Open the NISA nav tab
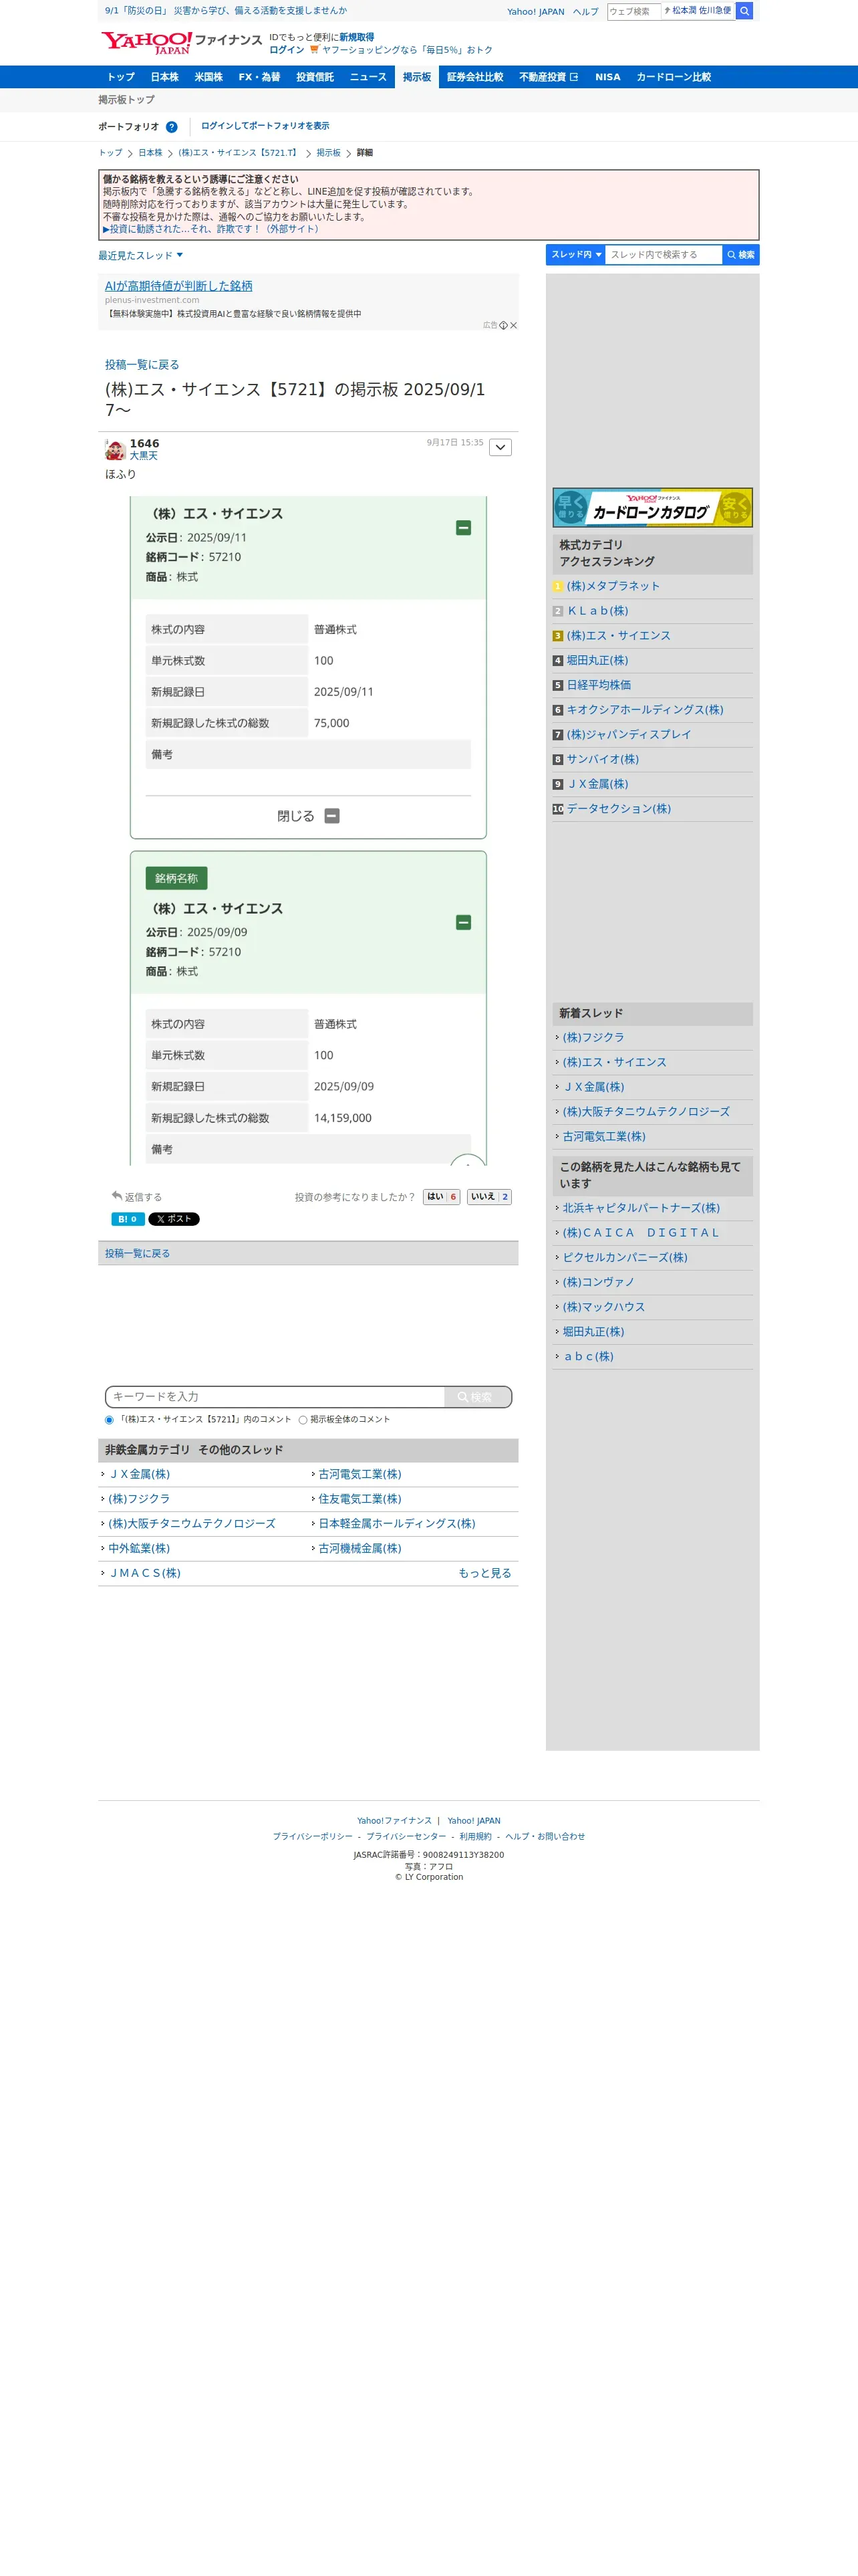Image resolution: width=858 pixels, height=2576 pixels. [x=607, y=77]
